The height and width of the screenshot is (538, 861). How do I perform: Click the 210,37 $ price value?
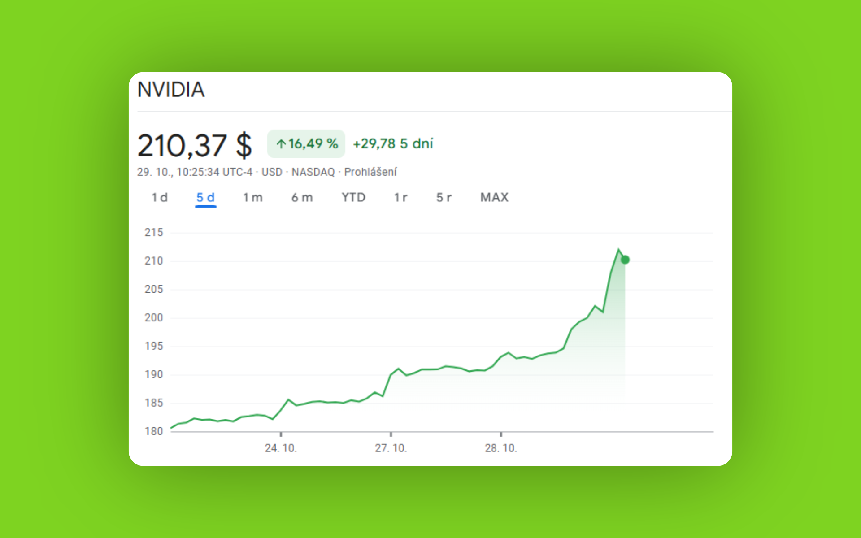[195, 146]
